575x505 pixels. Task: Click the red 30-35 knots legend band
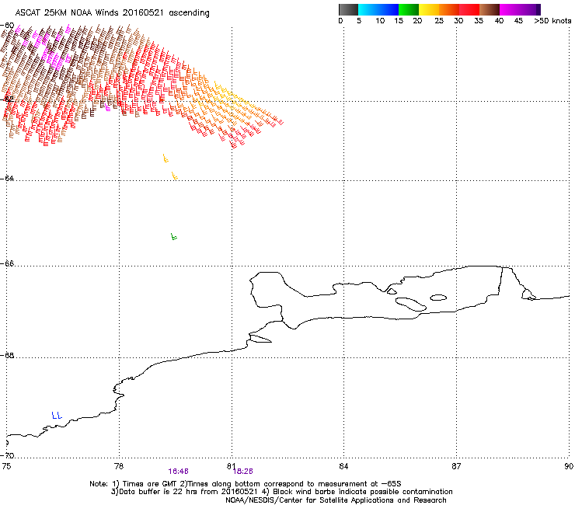click(x=469, y=9)
